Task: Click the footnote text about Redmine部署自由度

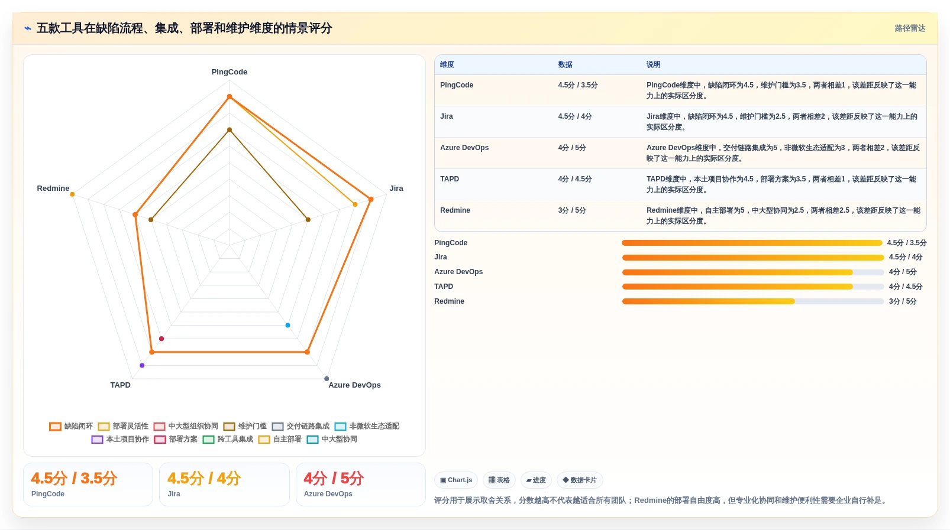Action: (x=661, y=500)
